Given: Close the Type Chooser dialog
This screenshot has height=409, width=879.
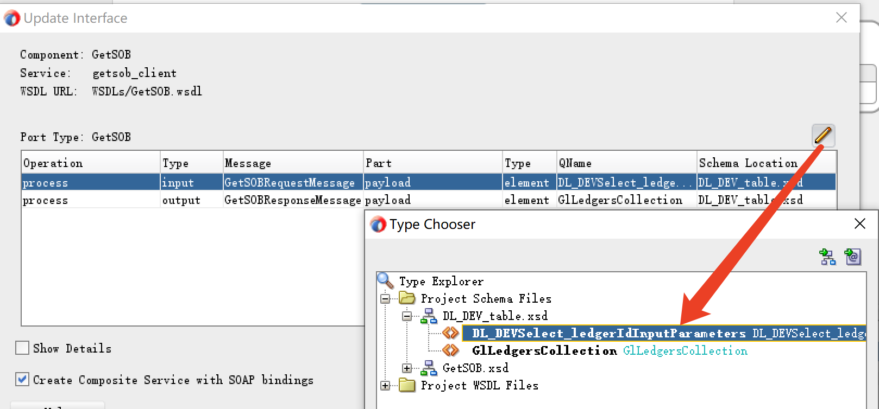Looking at the screenshot, I should (859, 223).
